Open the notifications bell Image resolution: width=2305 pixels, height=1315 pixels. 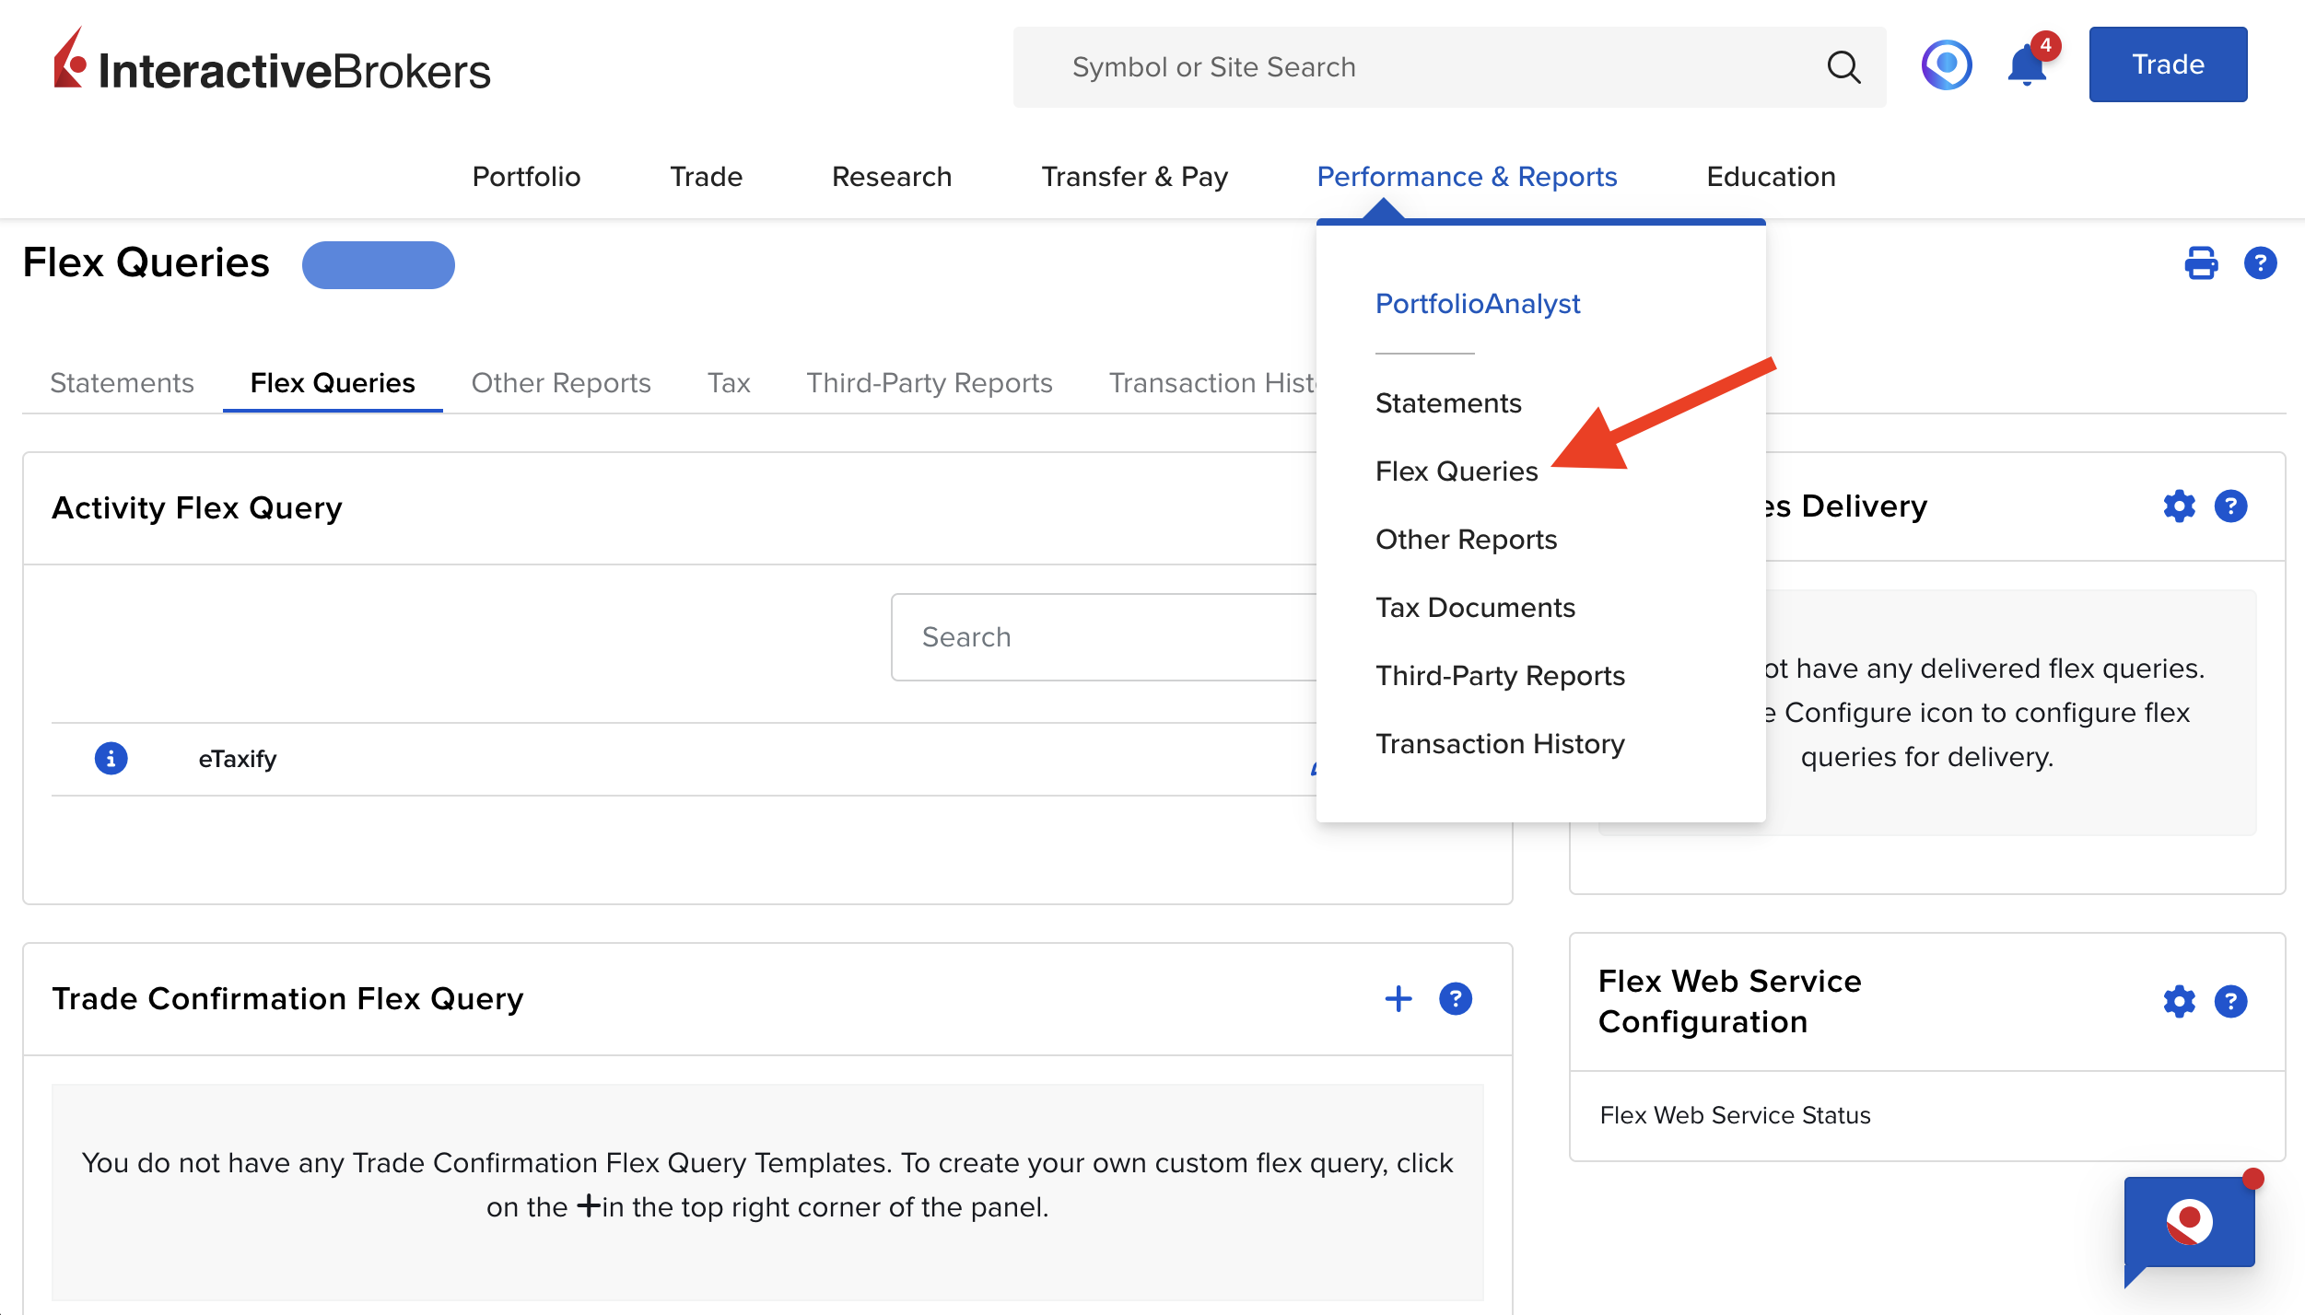pos(2028,65)
